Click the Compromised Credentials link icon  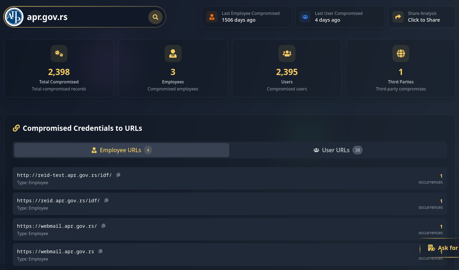[16, 128]
